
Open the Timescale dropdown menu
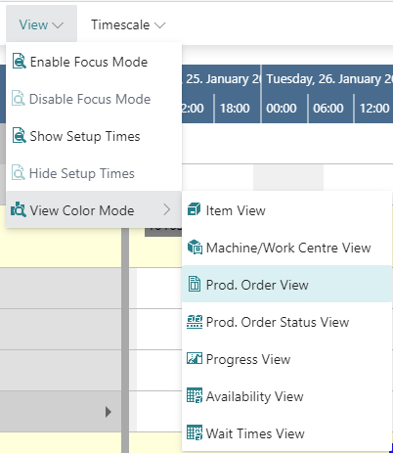click(x=128, y=24)
